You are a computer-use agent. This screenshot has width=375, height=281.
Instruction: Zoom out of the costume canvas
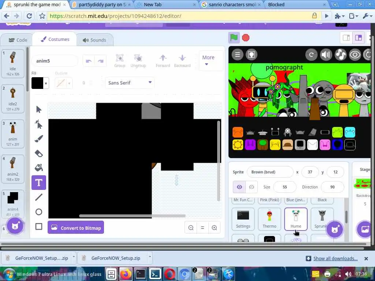[191, 228]
